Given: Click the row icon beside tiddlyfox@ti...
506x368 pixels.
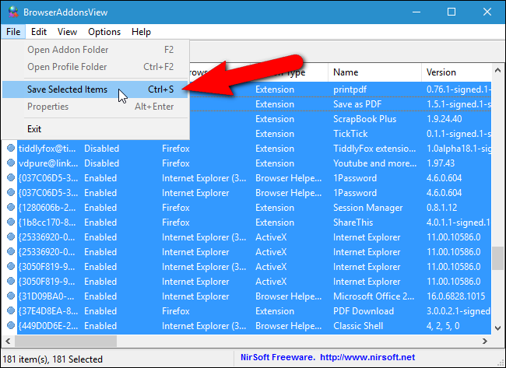Looking at the screenshot, I should tap(11, 148).
